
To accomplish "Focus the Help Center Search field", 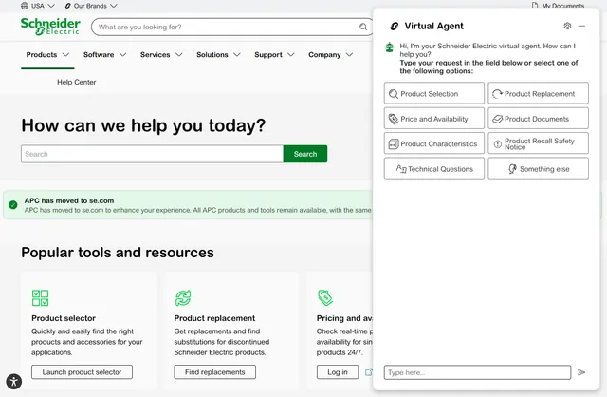I will 152,154.
